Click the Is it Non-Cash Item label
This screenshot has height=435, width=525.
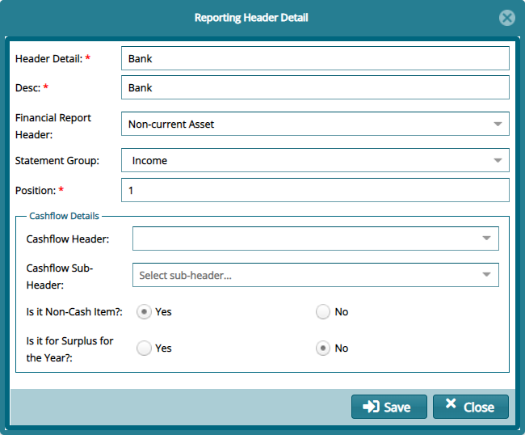click(74, 312)
